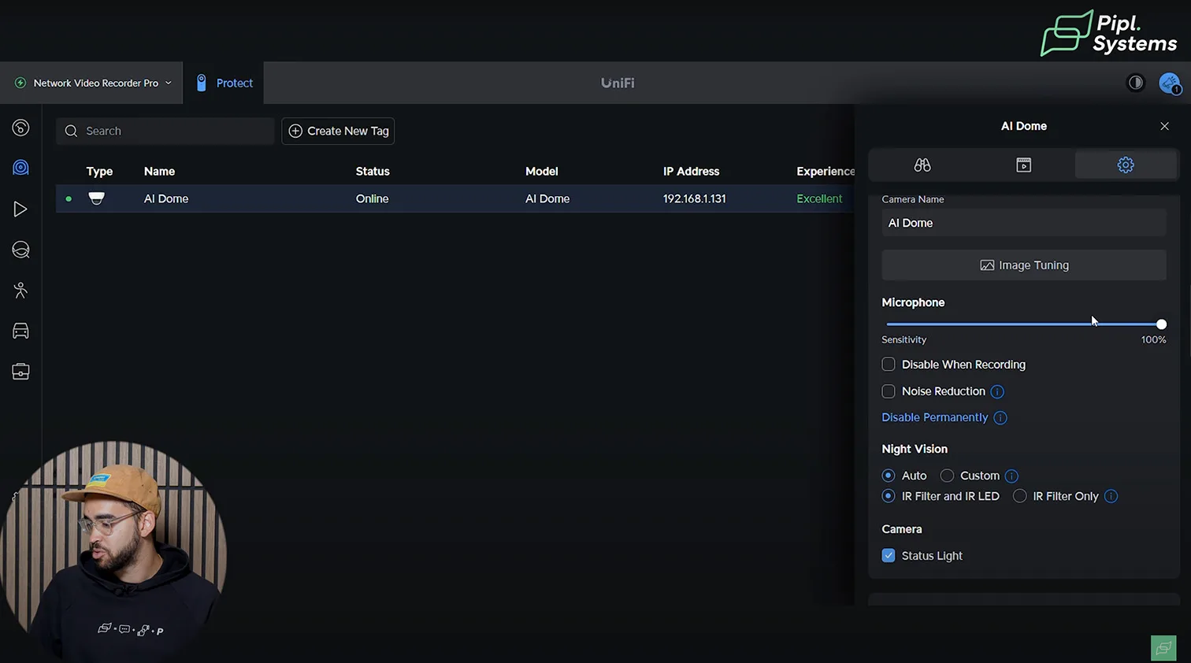Open the person detections sidebar icon
Screen dimensions: 1191x663
pos(20,291)
